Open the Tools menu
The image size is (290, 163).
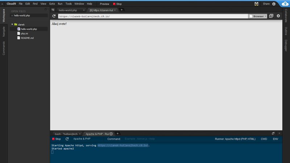(69, 4)
